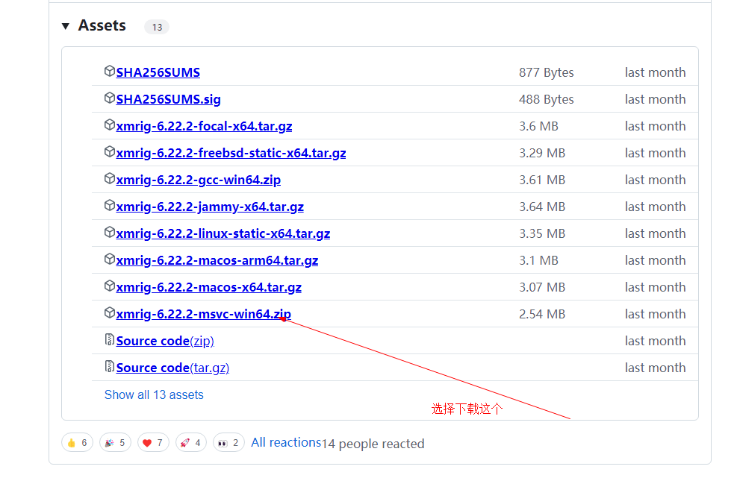Click the package icon beside SHA256SUMS

[110, 72]
